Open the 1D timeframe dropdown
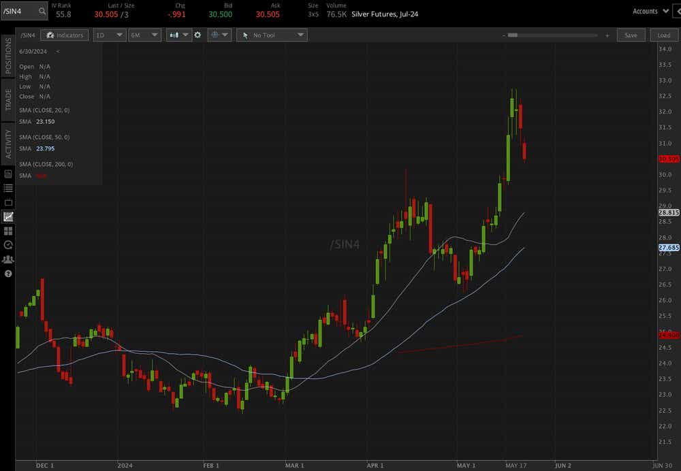 tap(109, 35)
